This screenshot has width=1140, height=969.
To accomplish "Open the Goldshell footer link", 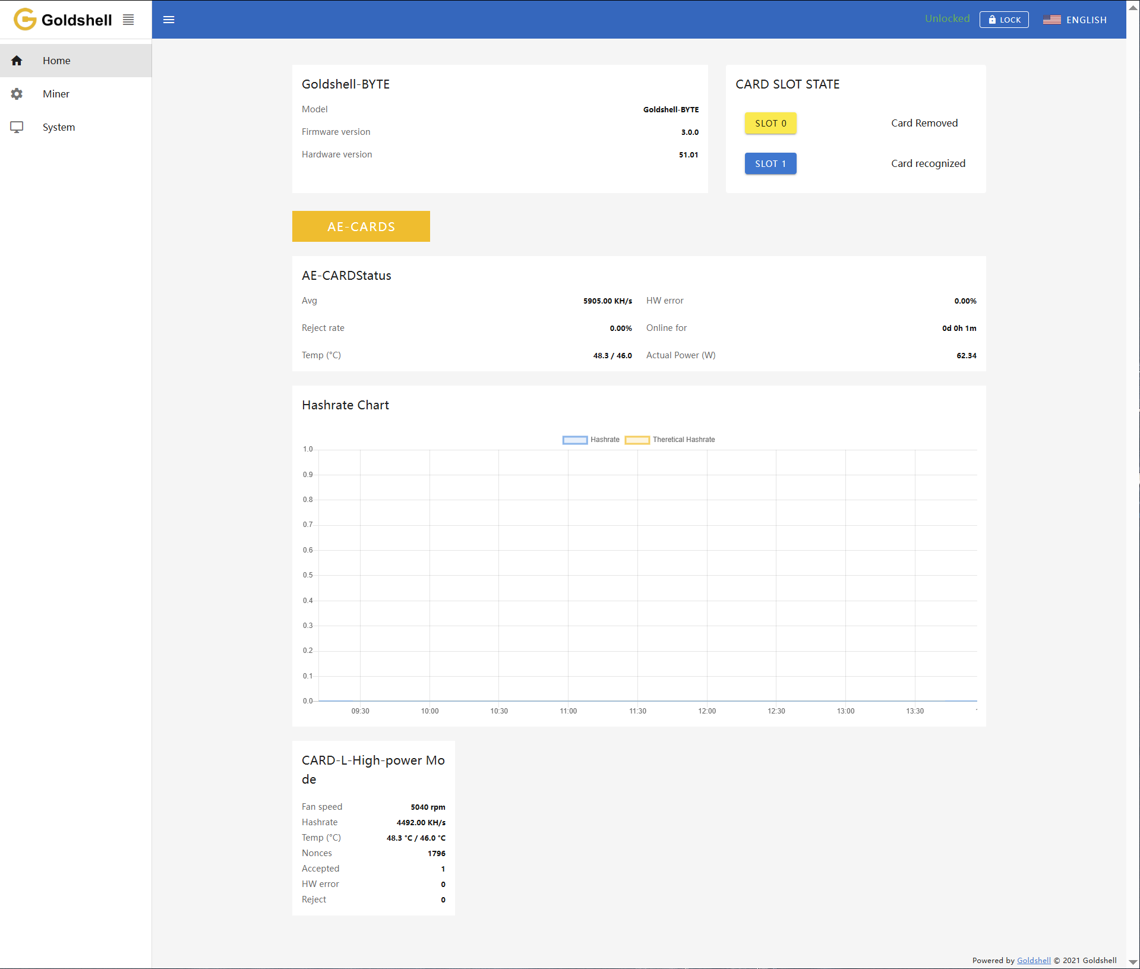I will coord(1034,960).
